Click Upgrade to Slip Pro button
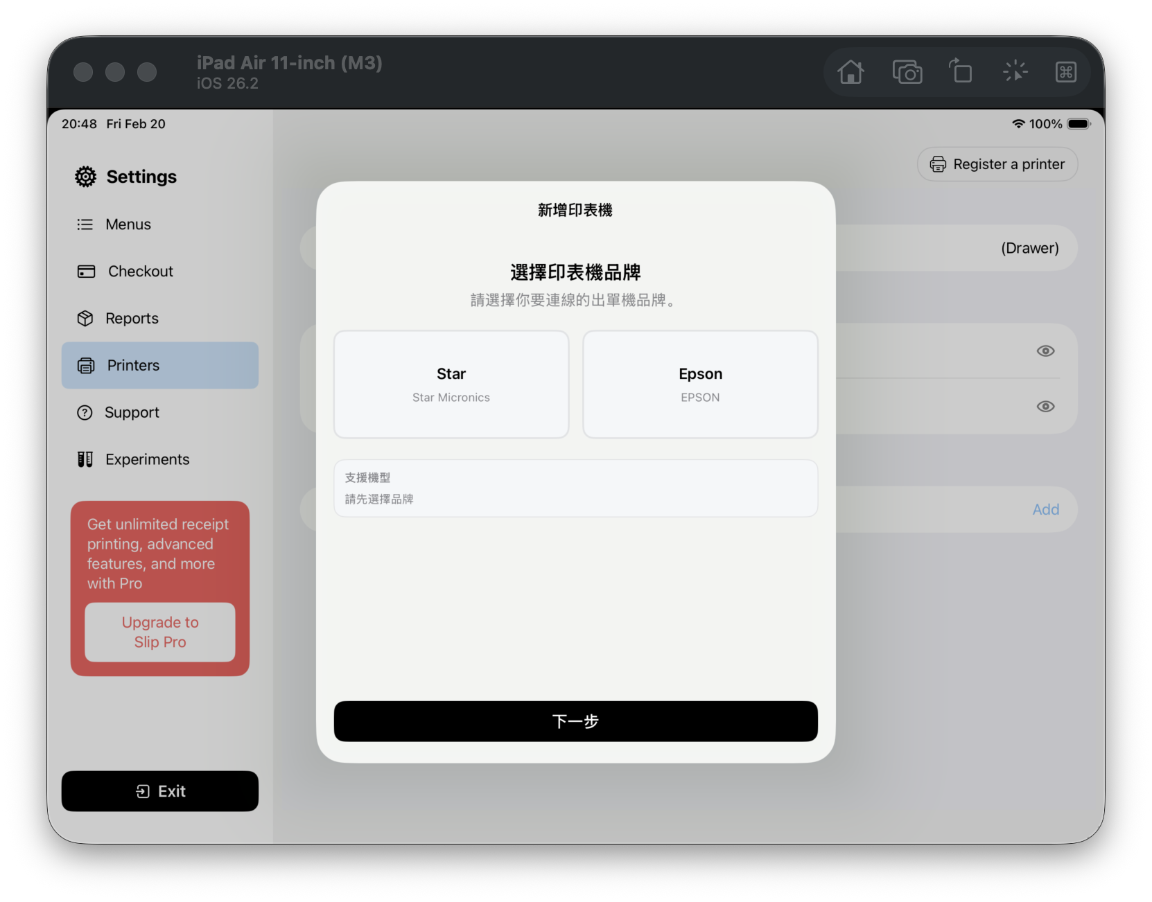 pyautogui.click(x=160, y=632)
